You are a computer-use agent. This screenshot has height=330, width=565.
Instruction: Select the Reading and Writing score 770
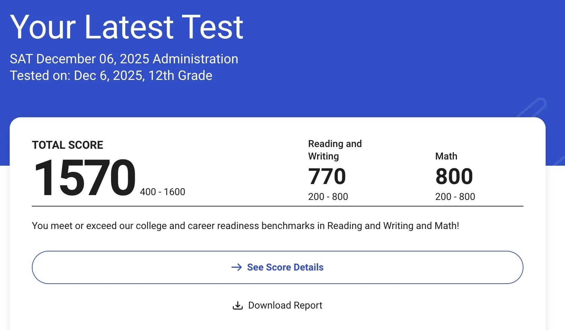327,176
